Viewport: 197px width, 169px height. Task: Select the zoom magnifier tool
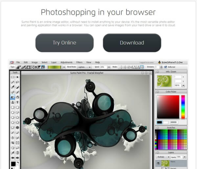click(17, 148)
